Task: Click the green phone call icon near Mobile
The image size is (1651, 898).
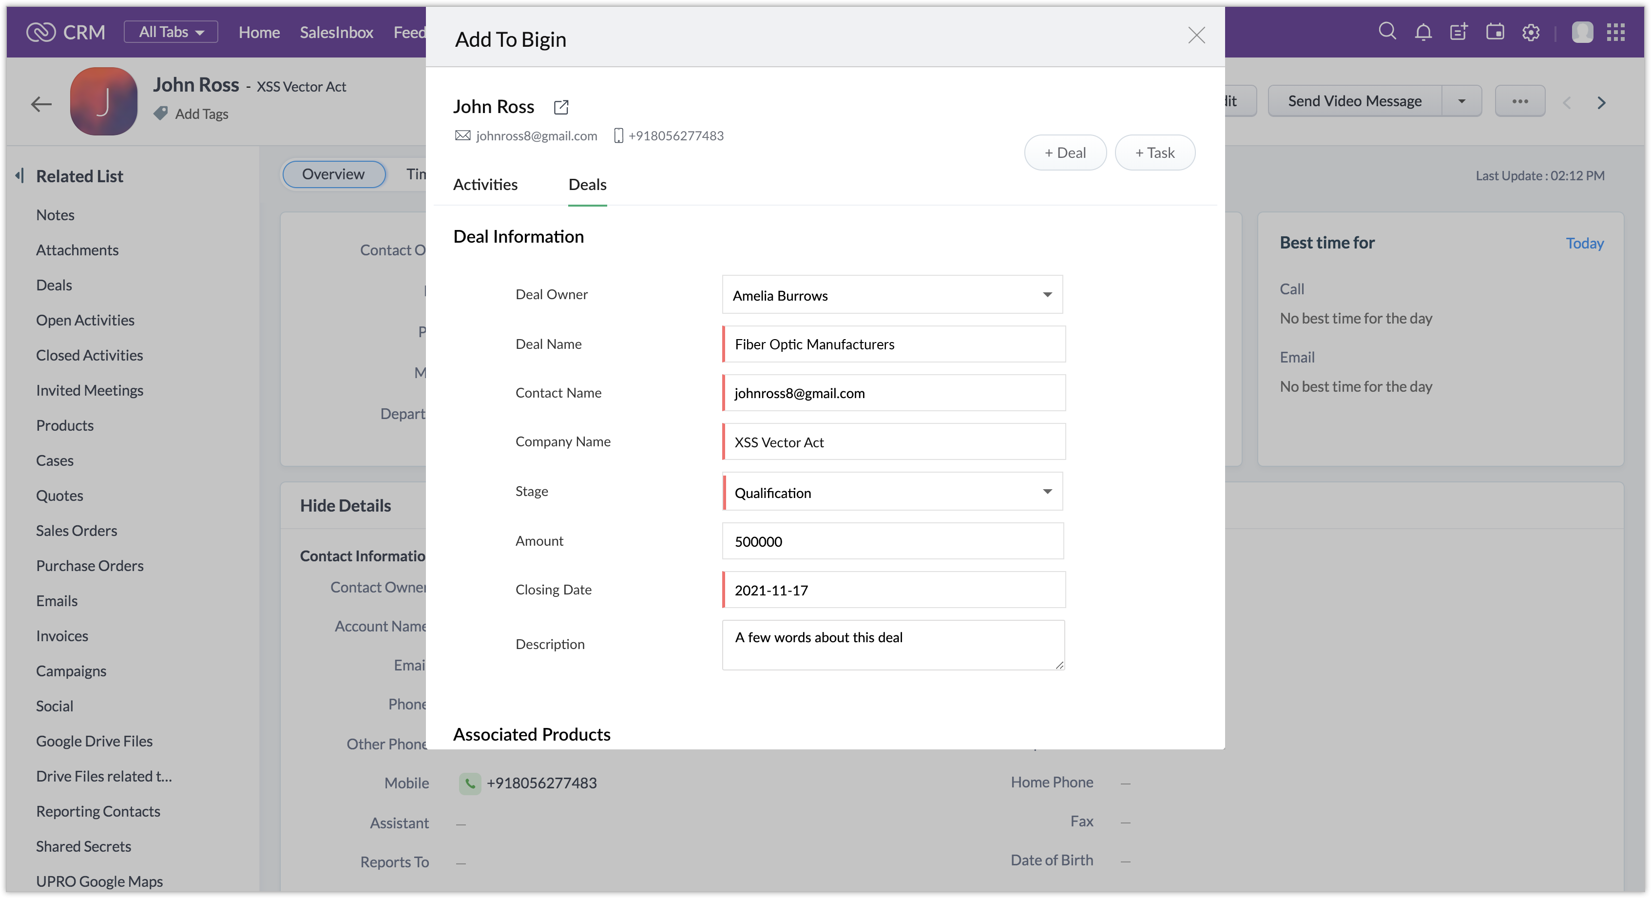Action: [x=470, y=783]
